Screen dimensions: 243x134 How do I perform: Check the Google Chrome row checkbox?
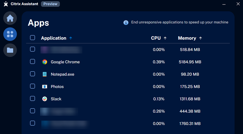pos(33,62)
